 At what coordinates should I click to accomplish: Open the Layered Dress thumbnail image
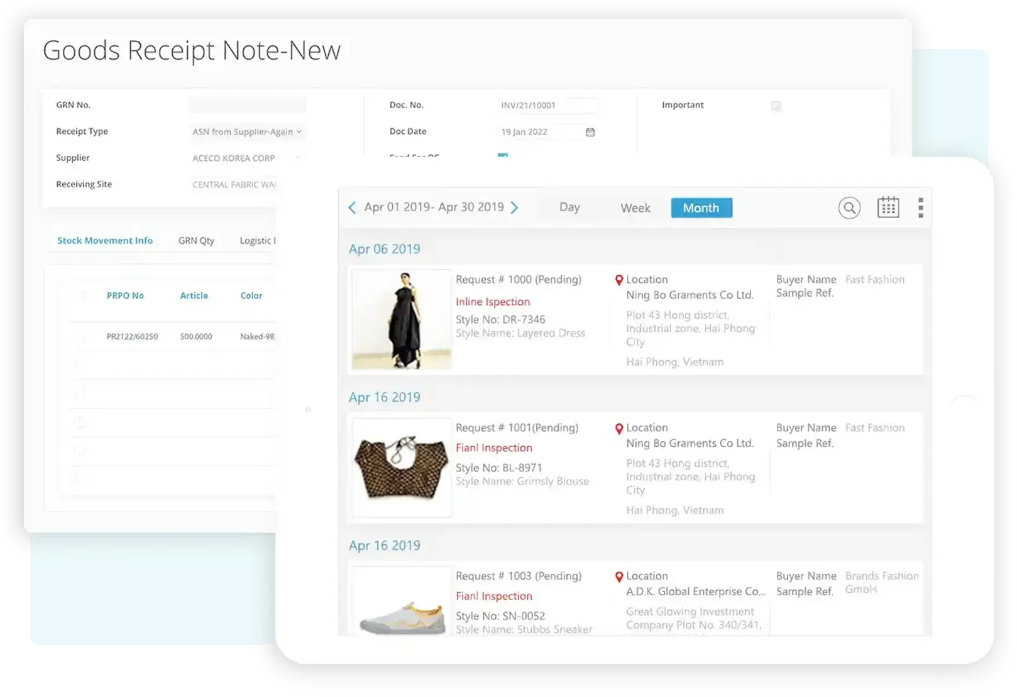pos(402,319)
